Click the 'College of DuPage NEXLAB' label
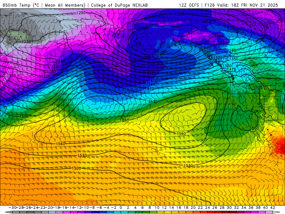The image size is (285, 214). click(x=119, y=5)
